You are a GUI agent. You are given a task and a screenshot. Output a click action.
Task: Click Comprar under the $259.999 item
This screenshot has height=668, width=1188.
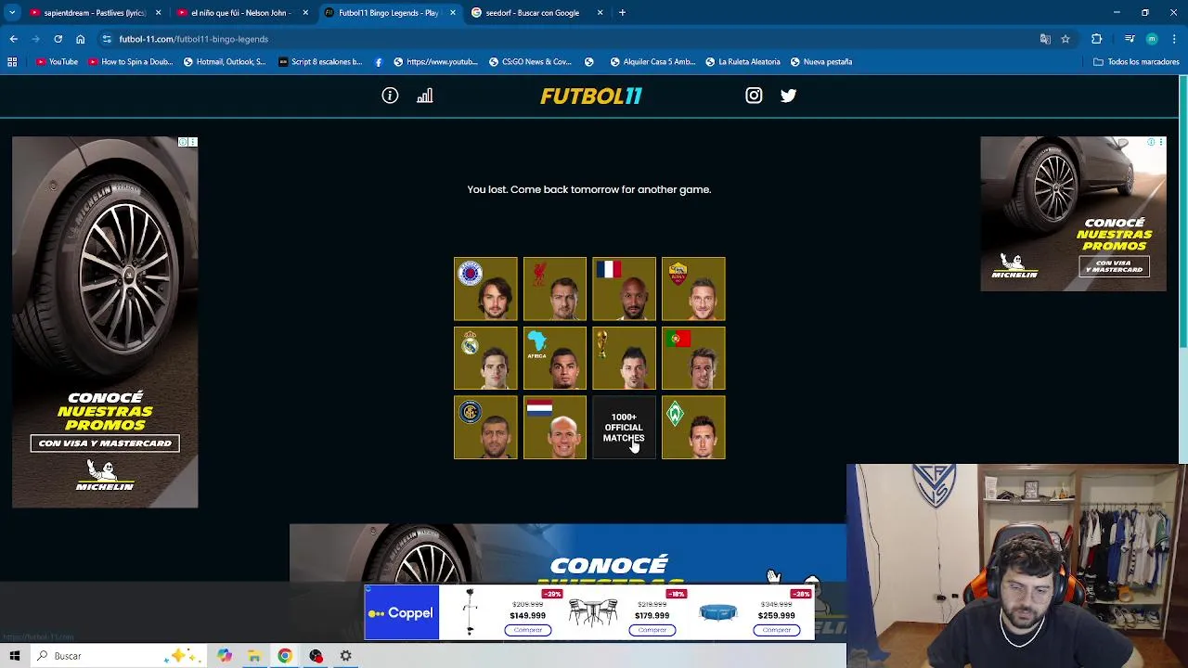(x=776, y=630)
